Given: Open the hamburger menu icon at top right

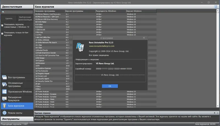Looking at the screenshot, I should coord(216,7).
